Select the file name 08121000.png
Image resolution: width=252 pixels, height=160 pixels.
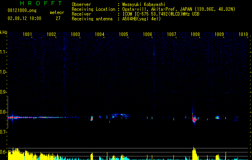pos(22,11)
